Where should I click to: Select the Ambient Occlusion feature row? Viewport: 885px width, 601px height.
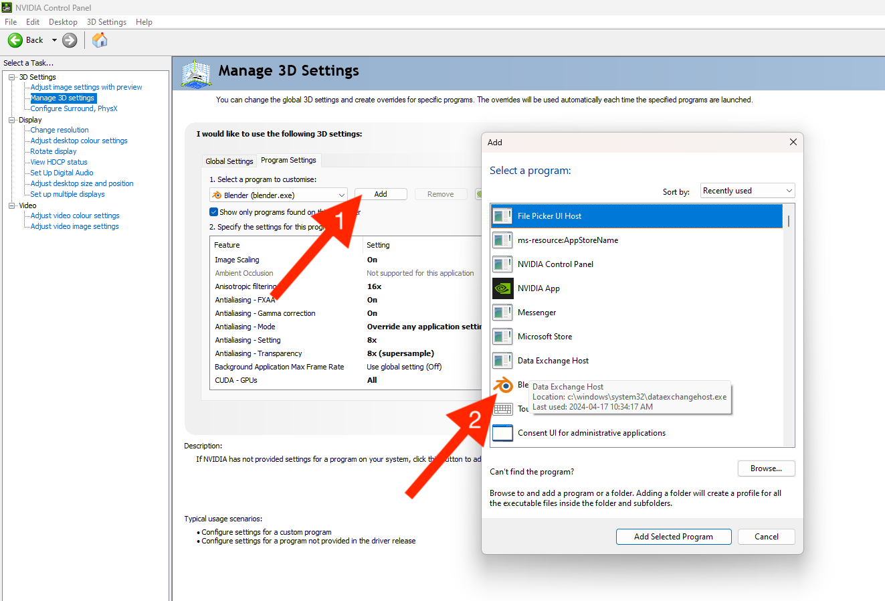pyautogui.click(x=346, y=273)
